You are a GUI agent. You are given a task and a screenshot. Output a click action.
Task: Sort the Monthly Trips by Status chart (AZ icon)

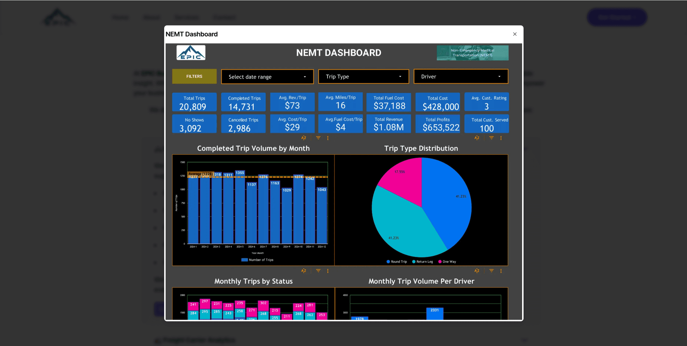click(x=304, y=271)
